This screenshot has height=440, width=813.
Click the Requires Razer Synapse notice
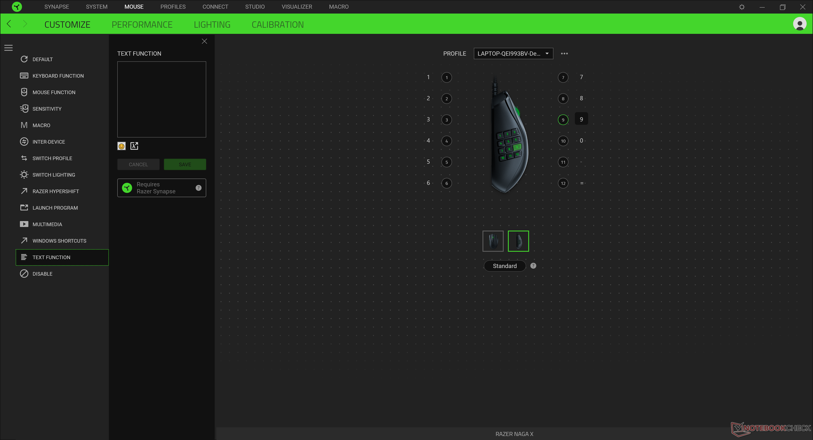click(x=162, y=188)
